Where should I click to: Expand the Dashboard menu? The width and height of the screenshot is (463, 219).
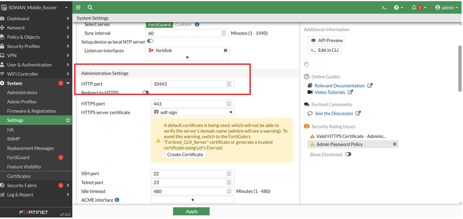tap(36, 19)
